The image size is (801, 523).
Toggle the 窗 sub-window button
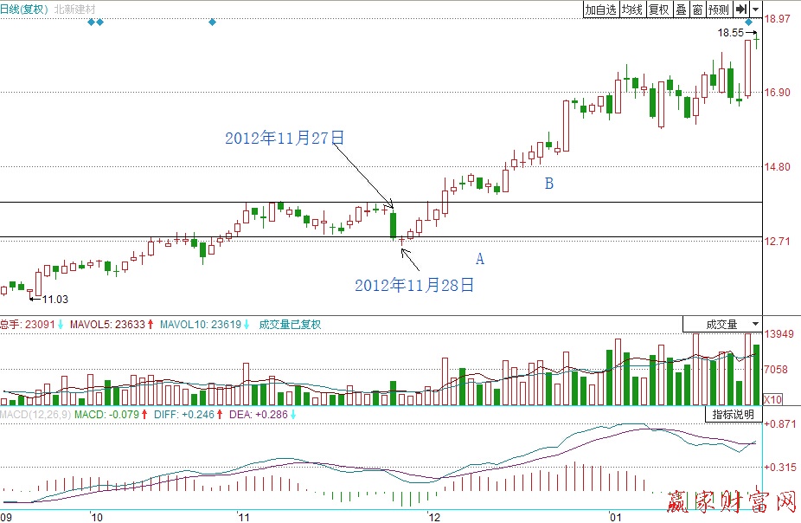(696, 10)
